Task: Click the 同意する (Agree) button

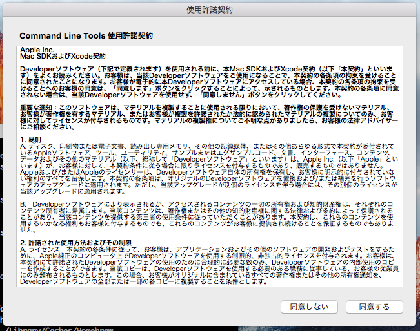Action: pyautogui.click(x=374, y=307)
